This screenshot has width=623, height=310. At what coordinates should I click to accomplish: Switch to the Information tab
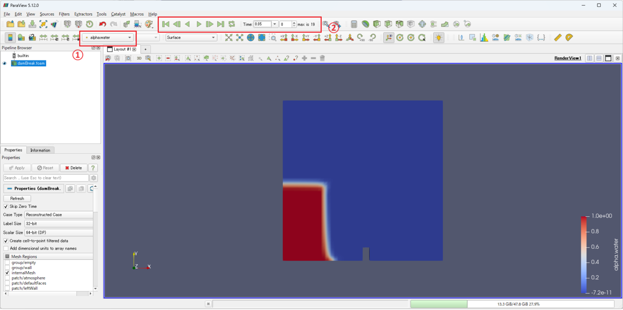(40, 150)
